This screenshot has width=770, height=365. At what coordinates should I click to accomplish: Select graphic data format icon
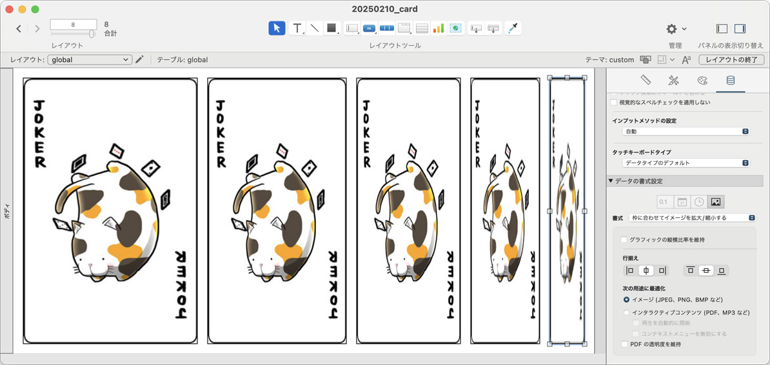pos(715,202)
